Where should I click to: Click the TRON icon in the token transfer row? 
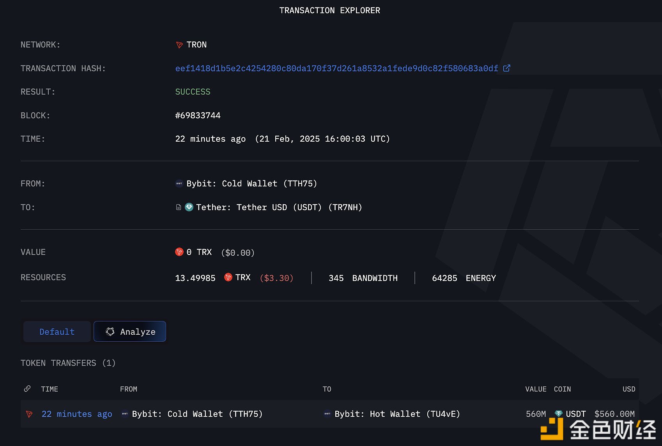point(29,414)
